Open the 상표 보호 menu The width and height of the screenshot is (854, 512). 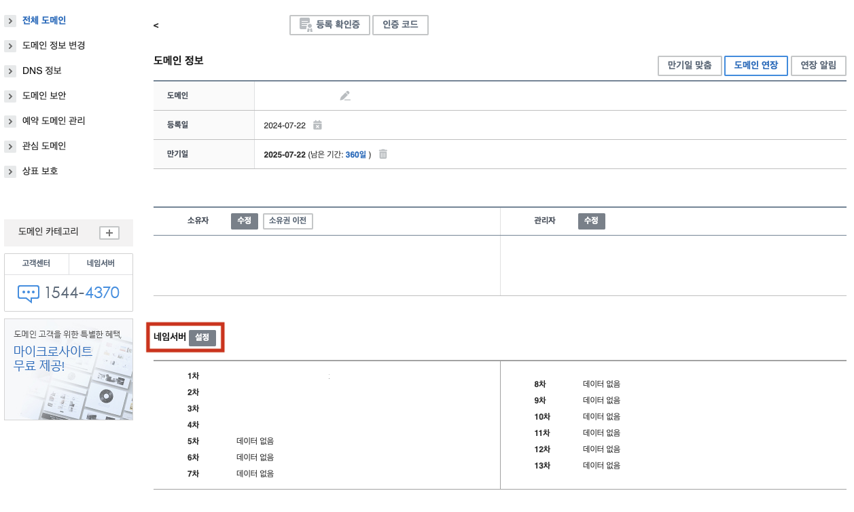(x=40, y=171)
